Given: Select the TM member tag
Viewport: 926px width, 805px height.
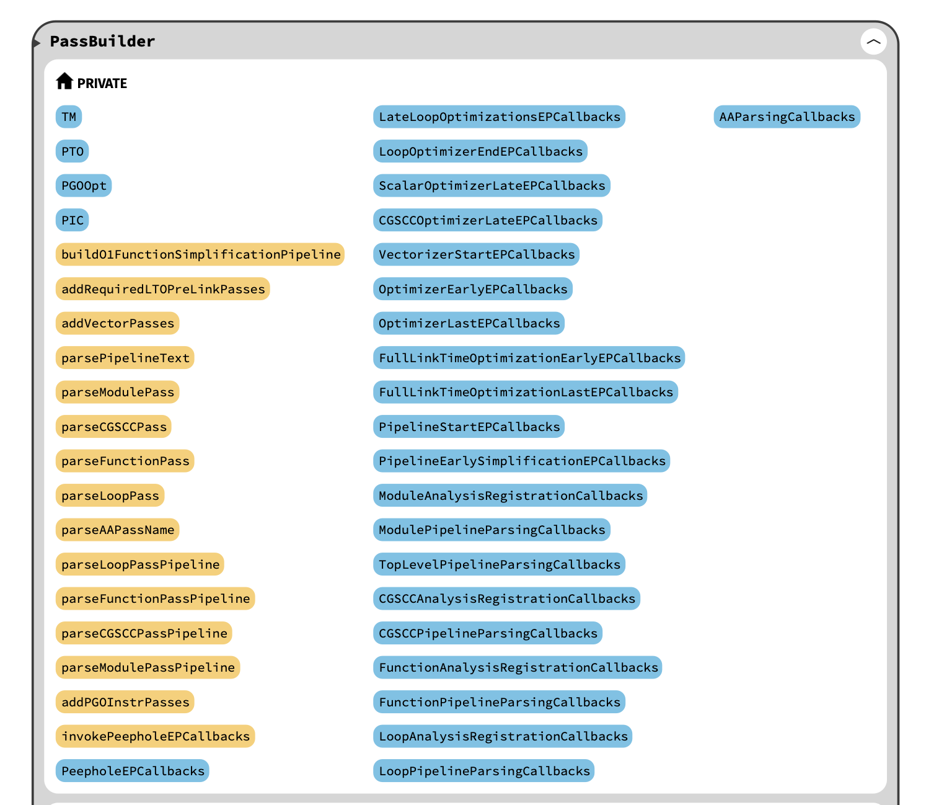Looking at the screenshot, I should [x=69, y=117].
